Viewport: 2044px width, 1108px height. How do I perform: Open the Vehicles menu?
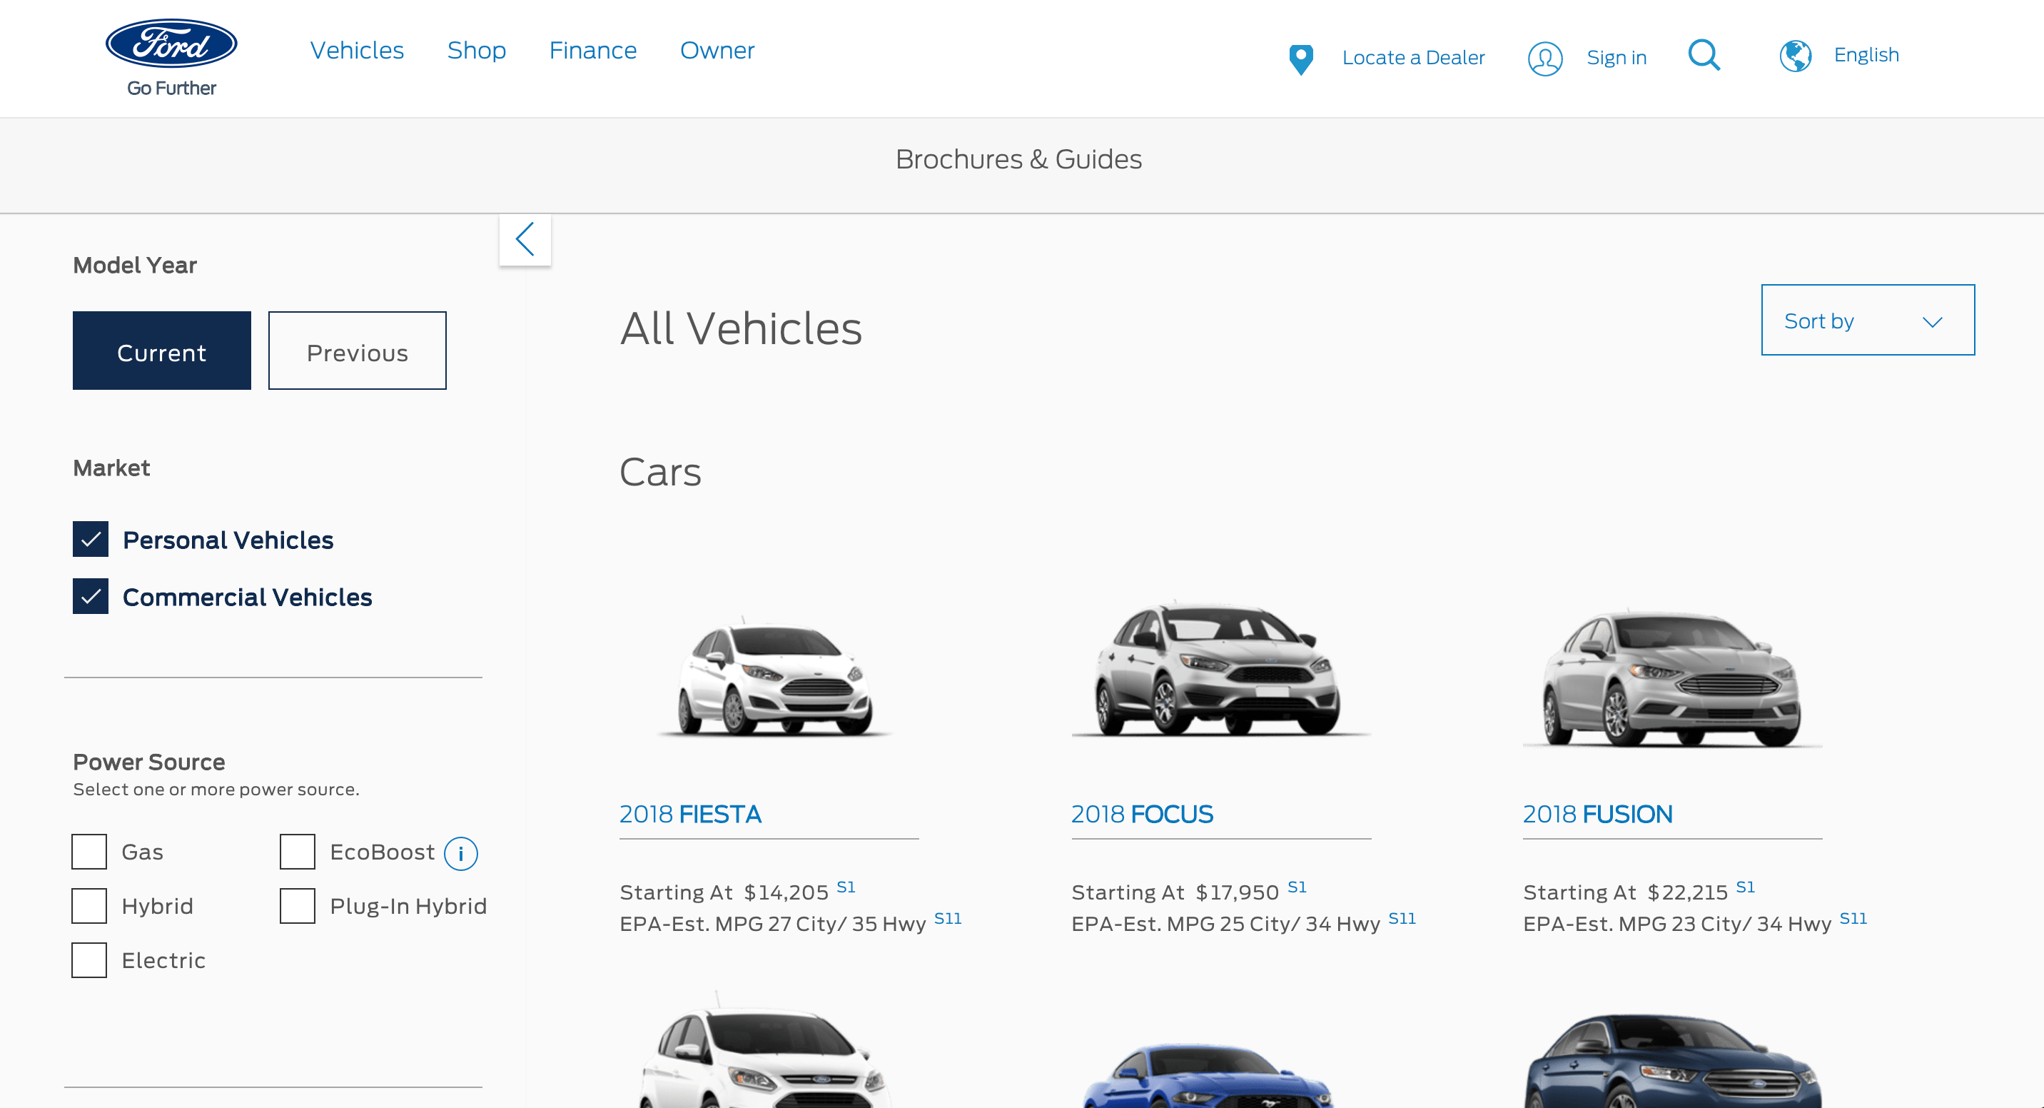pyautogui.click(x=356, y=51)
